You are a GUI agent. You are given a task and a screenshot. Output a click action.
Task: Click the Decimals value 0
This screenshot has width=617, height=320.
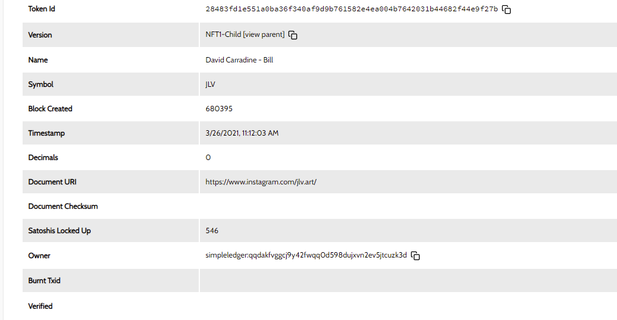(x=208, y=158)
